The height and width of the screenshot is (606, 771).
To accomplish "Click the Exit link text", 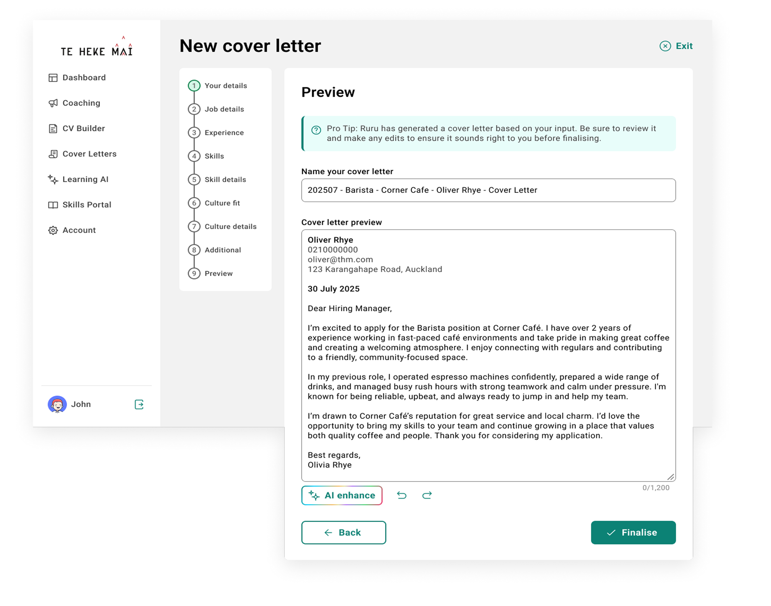I will 684,46.
